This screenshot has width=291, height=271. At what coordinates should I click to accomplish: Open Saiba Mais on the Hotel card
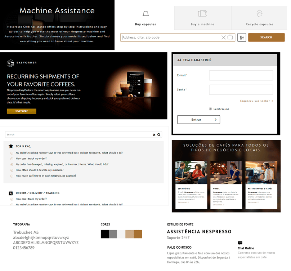pos(219,205)
